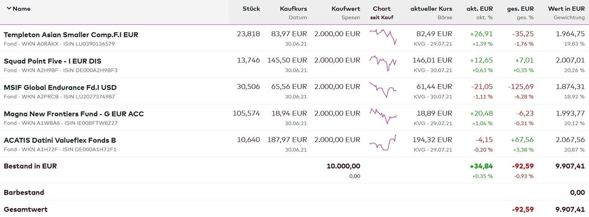Sort by Wert in EUR column header
The height and width of the screenshot is (217, 589).
click(x=566, y=9)
